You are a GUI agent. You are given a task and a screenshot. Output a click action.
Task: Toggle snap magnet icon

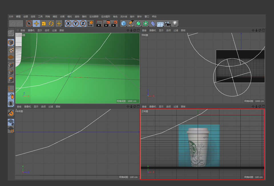(x=11, y=113)
